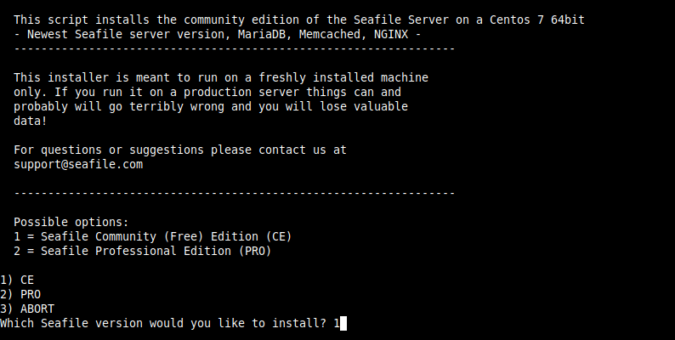Select the "2) PRO" menu option

[20, 294]
